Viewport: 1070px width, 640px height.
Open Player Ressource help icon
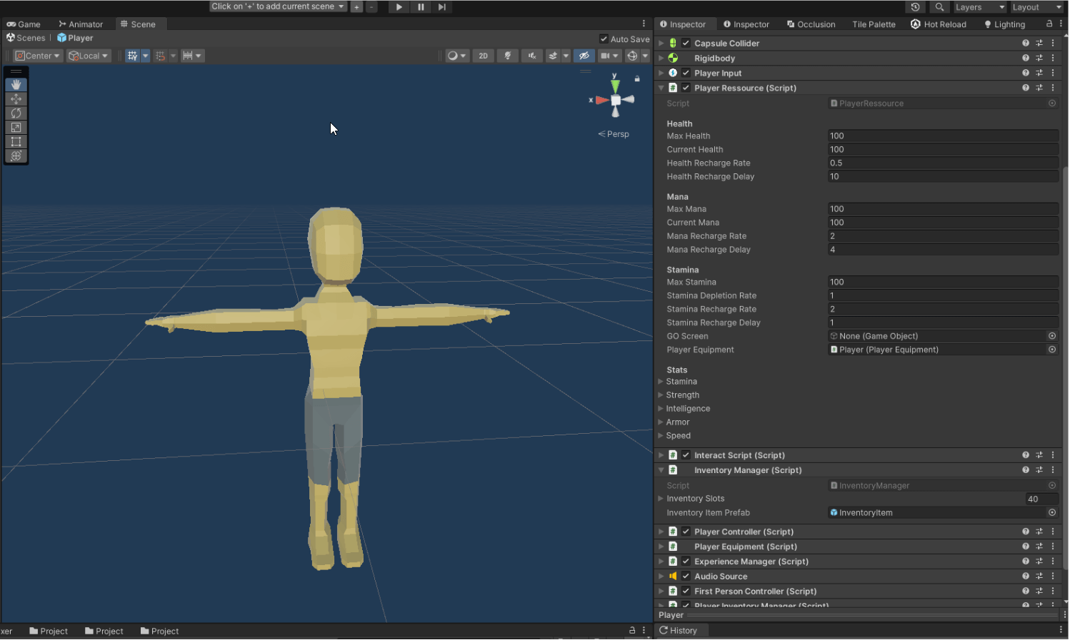1026,88
